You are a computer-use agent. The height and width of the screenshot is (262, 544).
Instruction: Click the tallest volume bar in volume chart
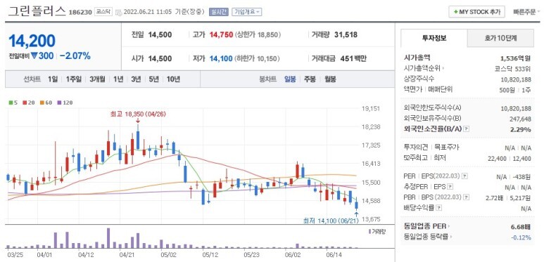(x=108, y=238)
